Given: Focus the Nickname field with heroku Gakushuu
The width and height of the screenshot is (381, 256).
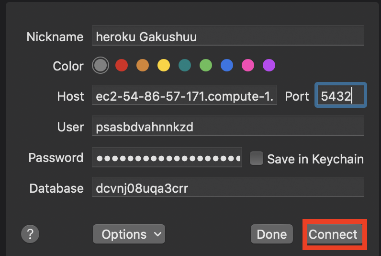Looking at the screenshot, I should [228, 35].
